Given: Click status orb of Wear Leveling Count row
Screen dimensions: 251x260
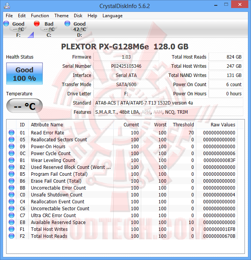Looking at the screenshot, I should click(x=11, y=160).
